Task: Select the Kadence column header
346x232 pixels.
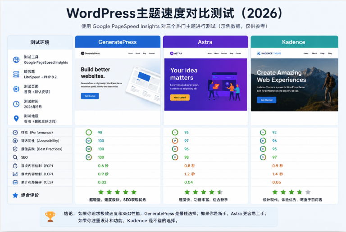Action: (x=294, y=42)
